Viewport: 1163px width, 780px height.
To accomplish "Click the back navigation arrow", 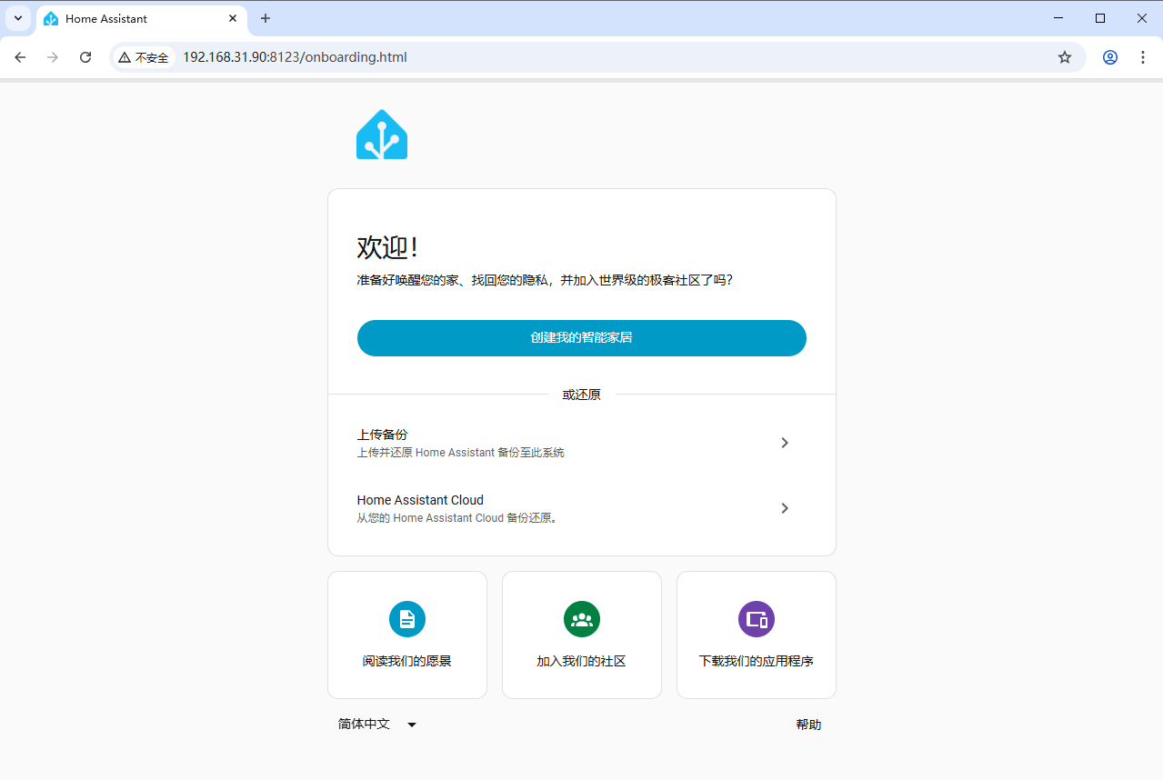I will coord(19,56).
